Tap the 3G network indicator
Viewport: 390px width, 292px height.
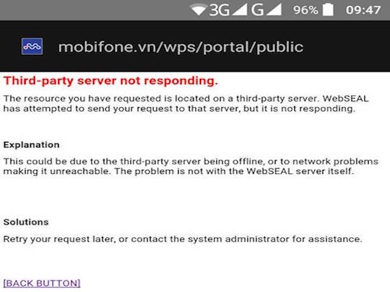(x=219, y=10)
